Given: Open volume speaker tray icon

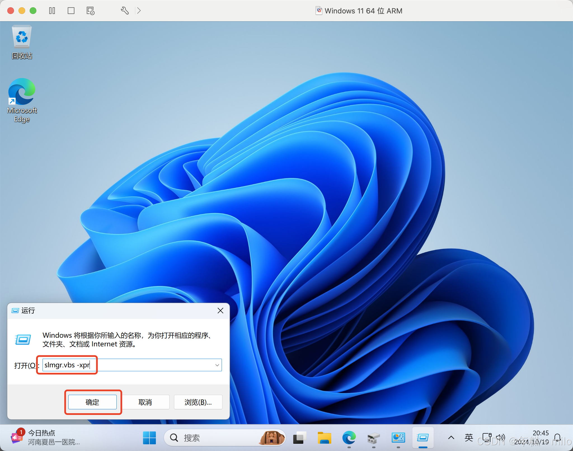Looking at the screenshot, I should click(500, 438).
